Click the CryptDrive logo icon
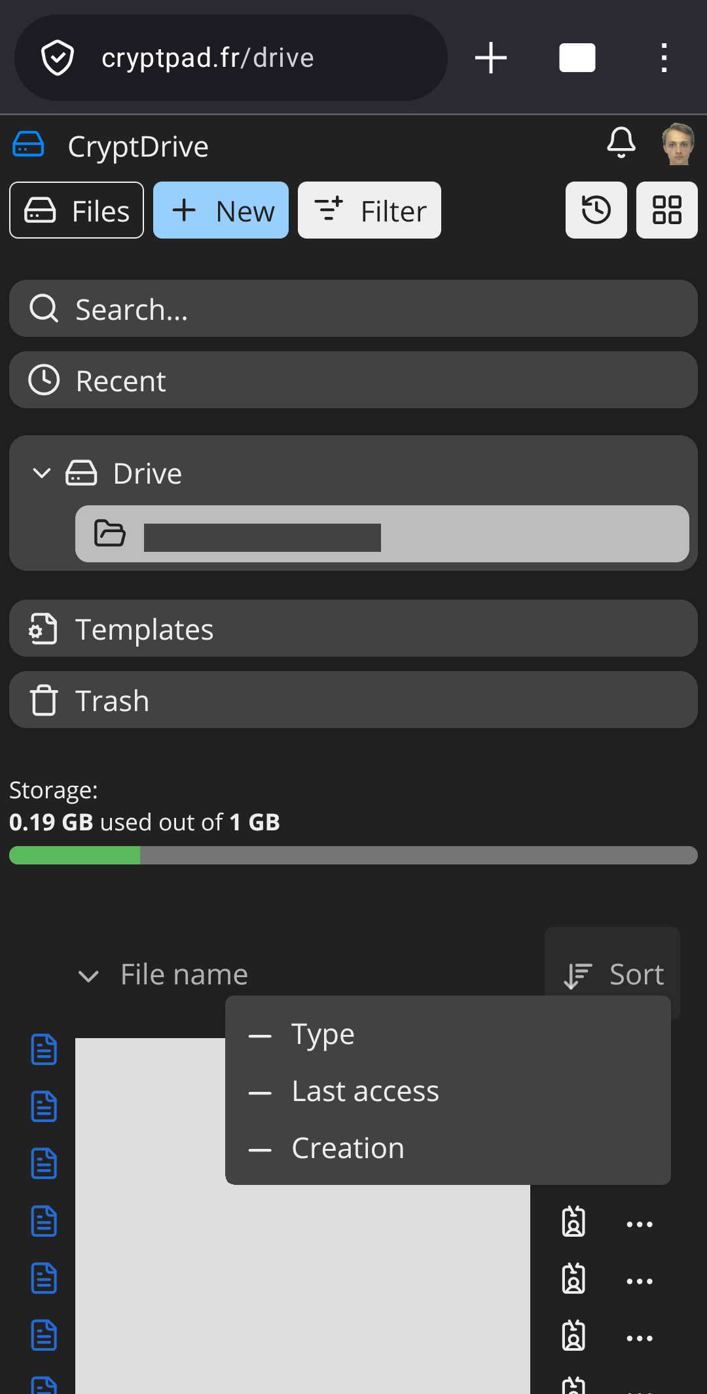 [29, 145]
